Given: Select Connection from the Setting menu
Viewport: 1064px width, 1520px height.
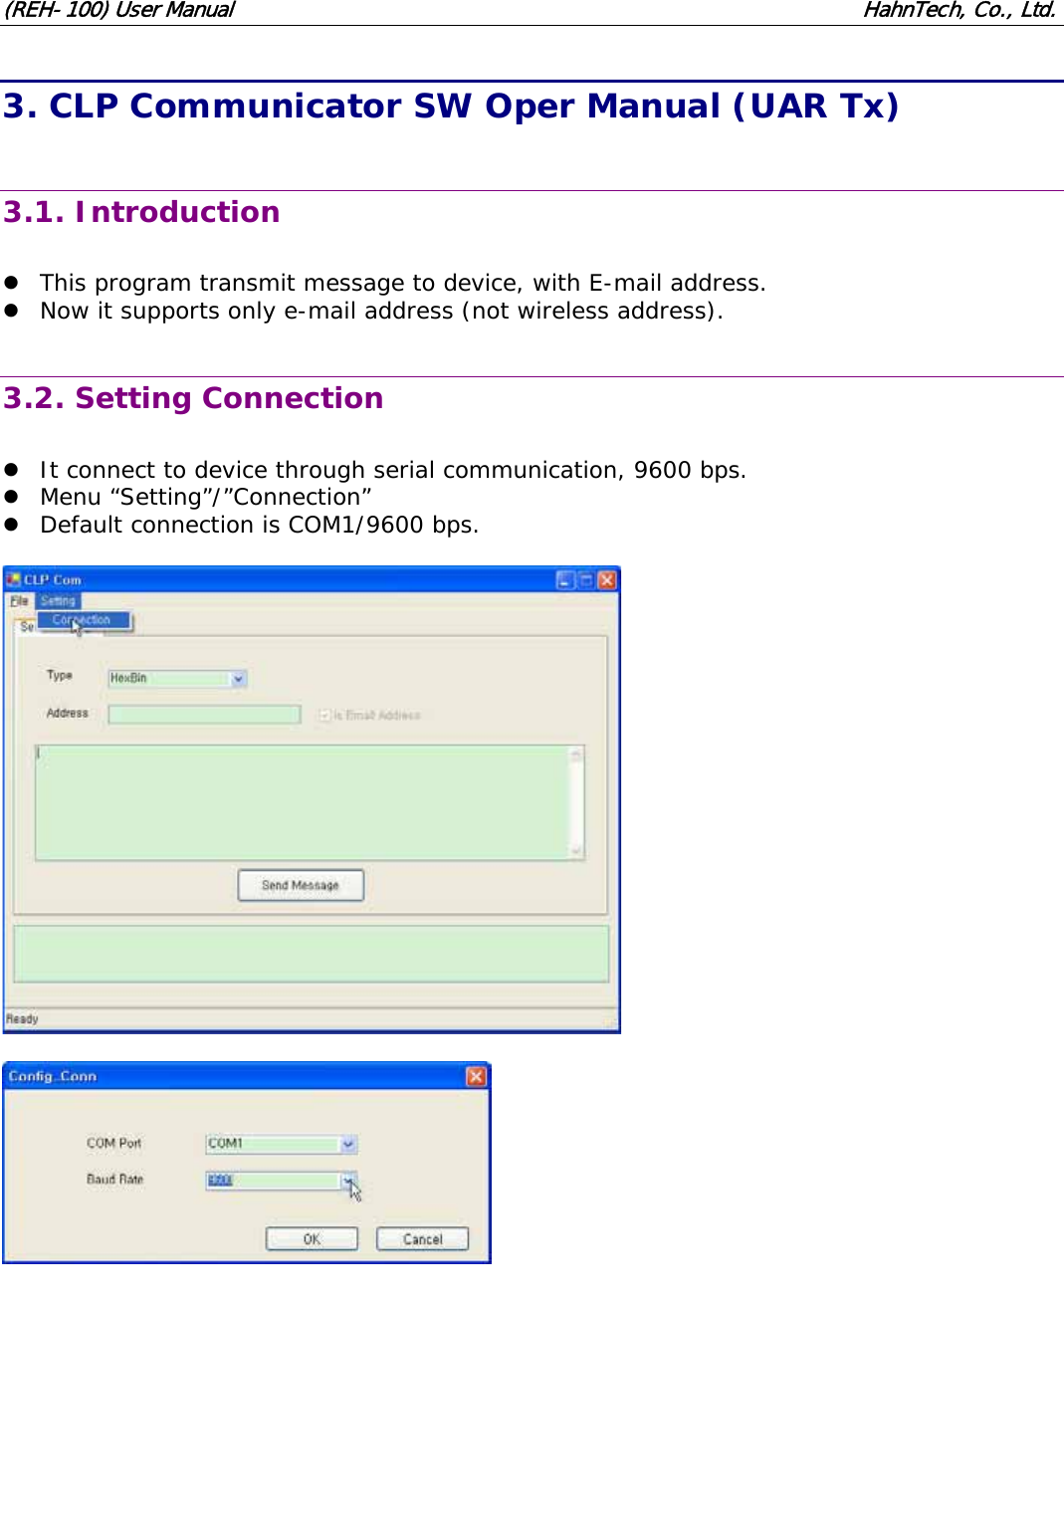Looking at the screenshot, I should click(x=82, y=620).
